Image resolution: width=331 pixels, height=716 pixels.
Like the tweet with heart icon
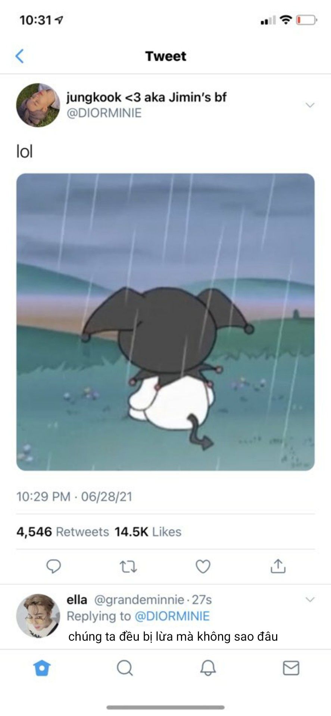tap(203, 566)
